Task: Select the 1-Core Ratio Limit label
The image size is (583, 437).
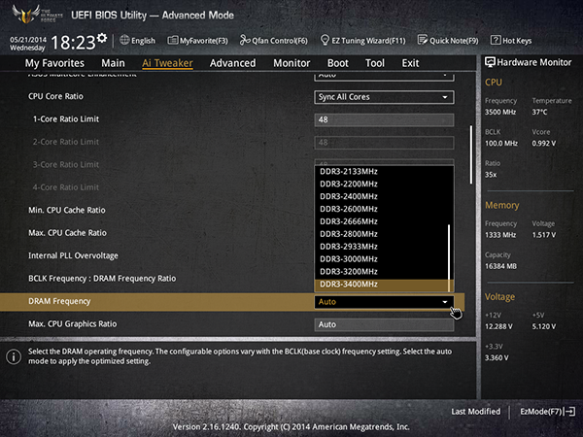Action: 66,118
